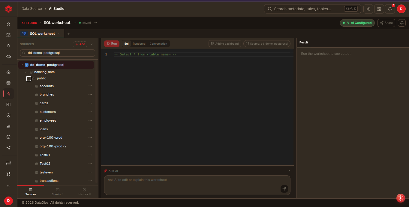Click the swap arrows icon in sidebar
Image resolution: width=409 pixels, height=207 pixels.
[x=8, y=163]
